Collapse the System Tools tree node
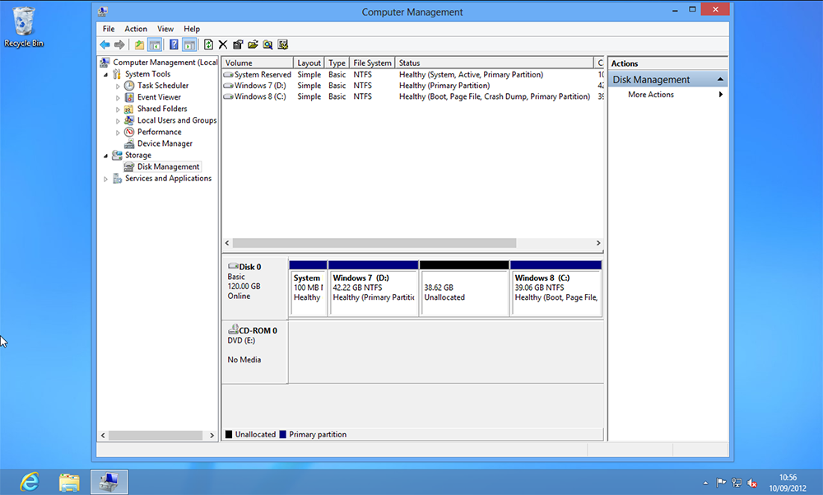823x495 pixels. pyautogui.click(x=106, y=75)
